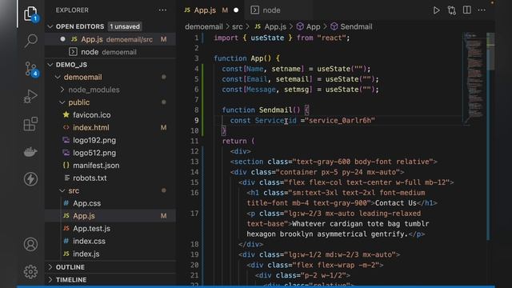Open editor More Actions ellipsis

(x=482, y=10)
